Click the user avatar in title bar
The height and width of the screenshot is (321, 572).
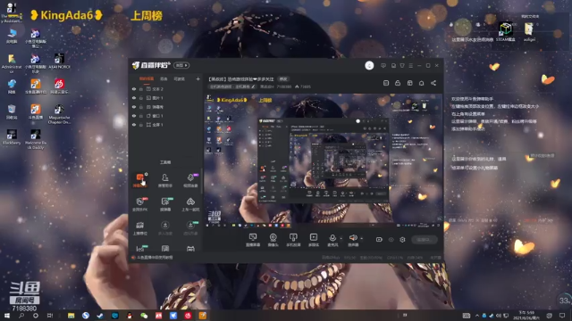(x=369, y=65)
